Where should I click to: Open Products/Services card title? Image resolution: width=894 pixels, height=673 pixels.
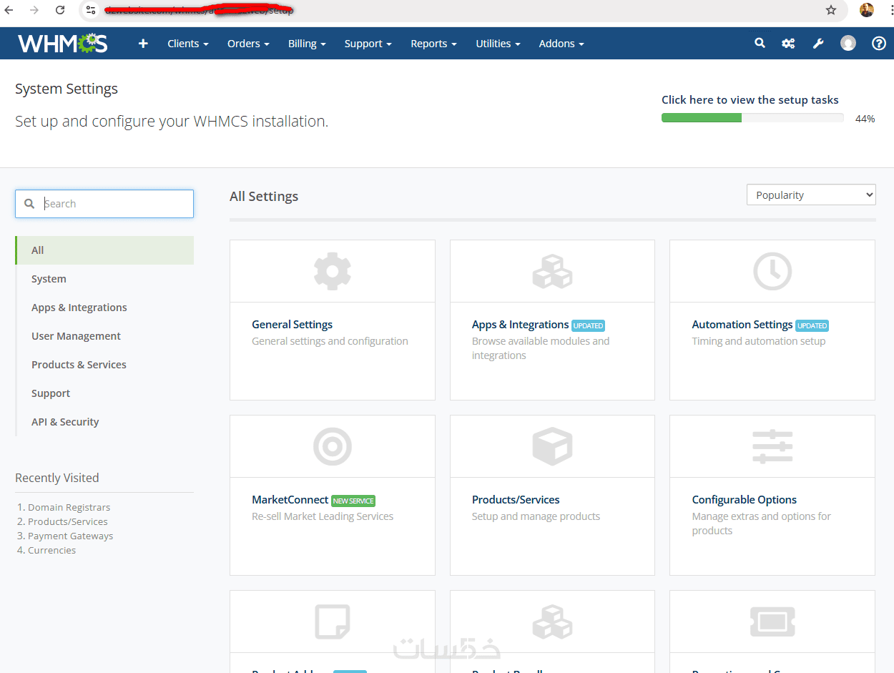point(516,500)
